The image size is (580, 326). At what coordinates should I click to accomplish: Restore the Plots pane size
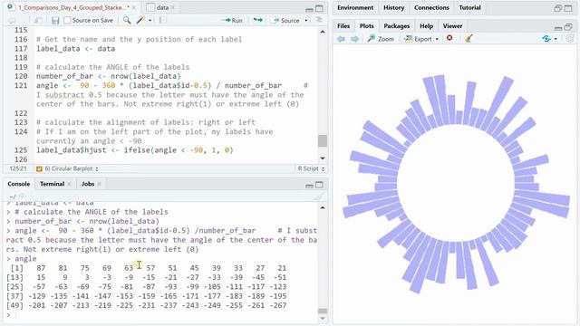[x=568, y=26]
